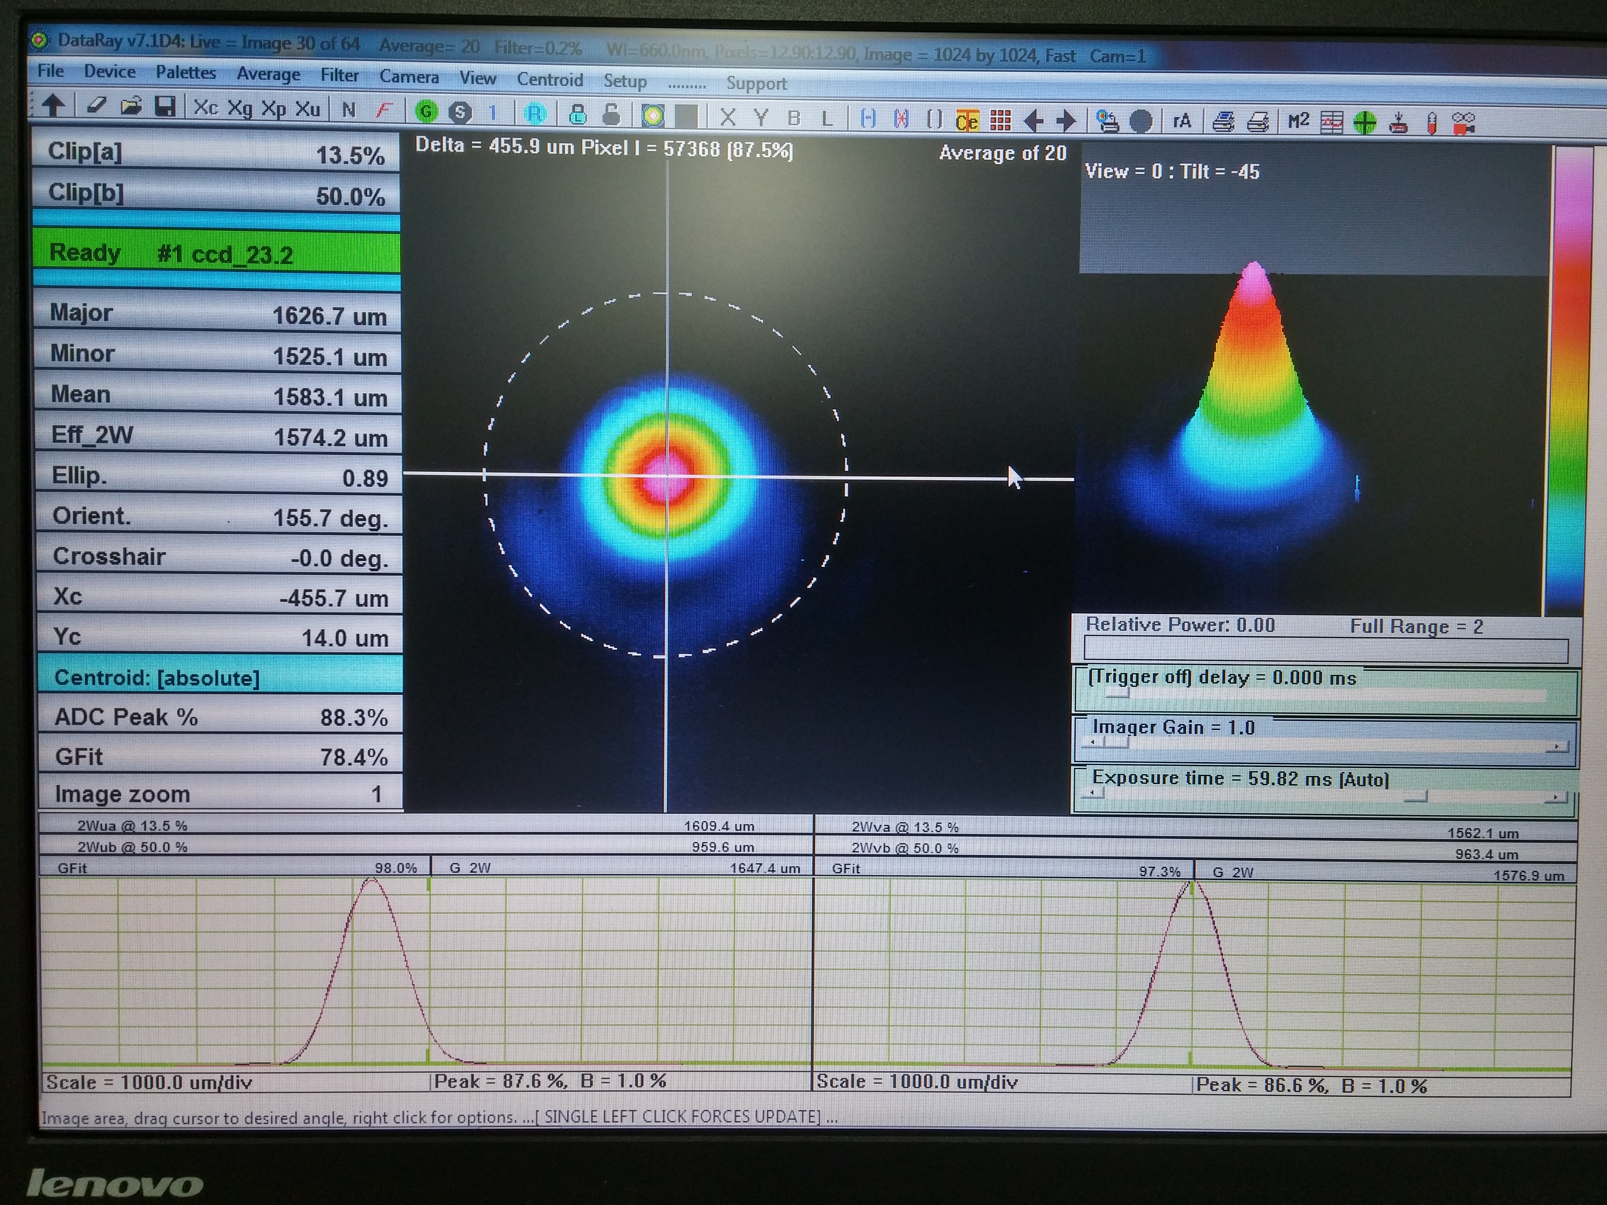
Task: Go to previous image with left arrow
Action: click(x=1033, y=120)
